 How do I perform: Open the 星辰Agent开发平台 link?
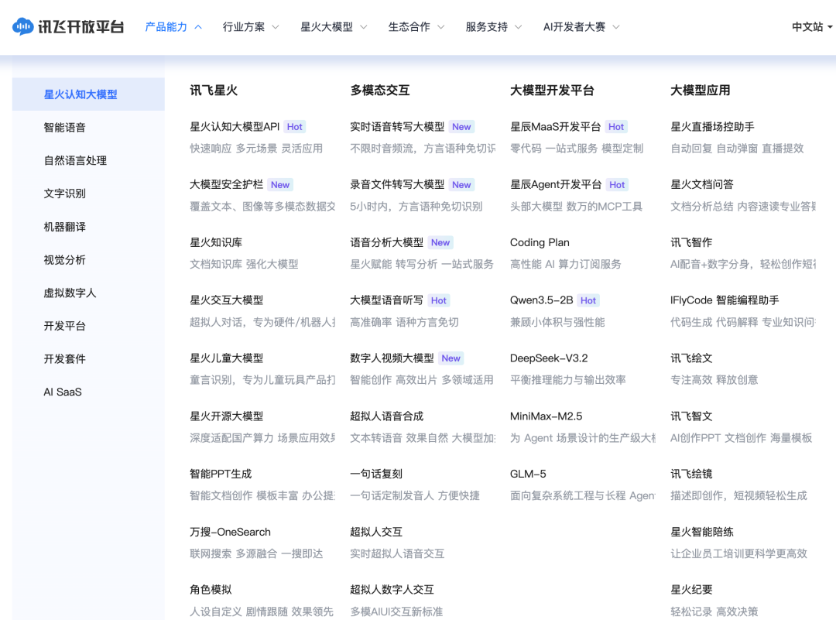click(556, 184)
